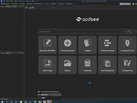Open Chrome from the taskbar
The height and width of the screenshot is (103, 137).
coord(35,102)
